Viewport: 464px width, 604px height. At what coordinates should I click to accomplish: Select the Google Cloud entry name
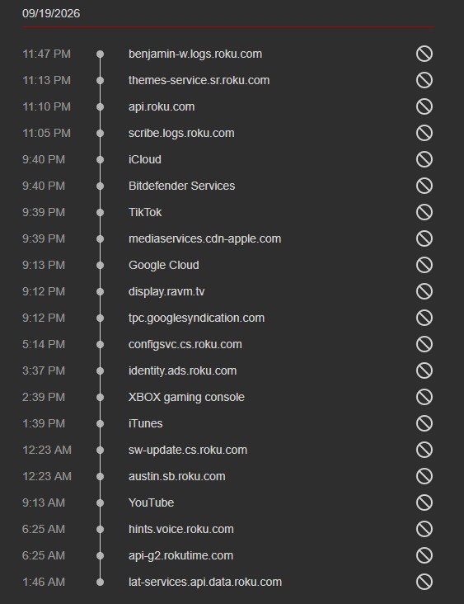pyautogui.click(x=164, y=265)
